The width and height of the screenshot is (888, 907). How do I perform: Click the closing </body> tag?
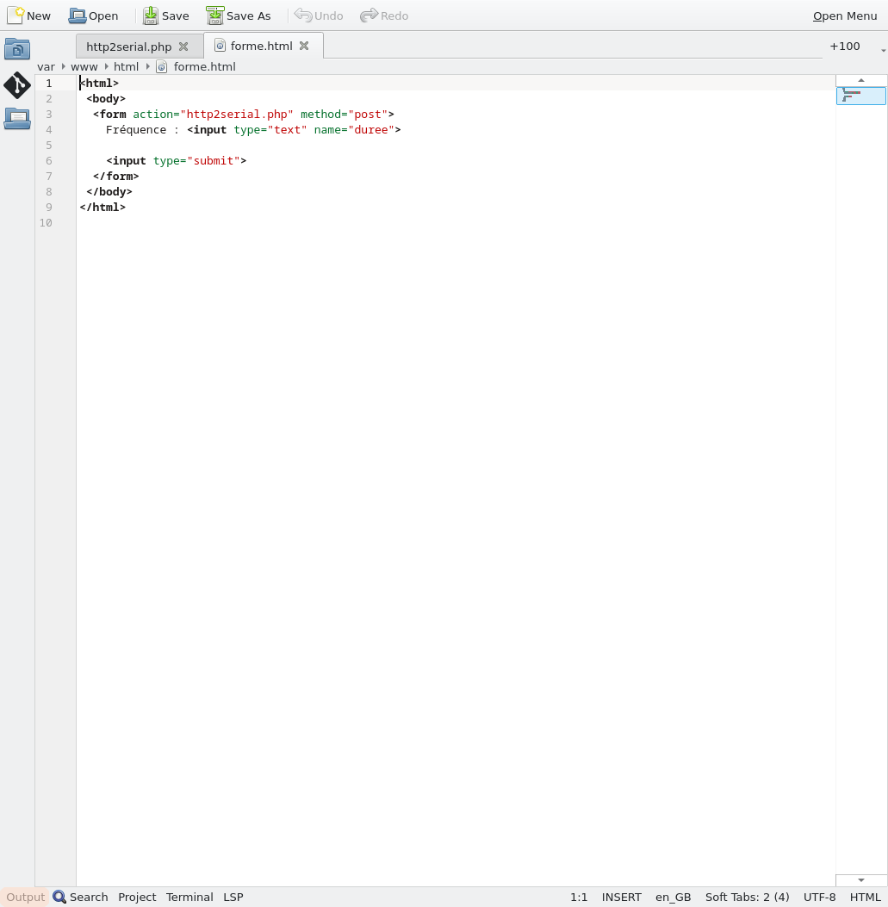point(109,192)
